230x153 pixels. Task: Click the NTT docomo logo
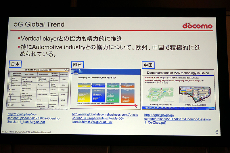(x=198, y=26)
